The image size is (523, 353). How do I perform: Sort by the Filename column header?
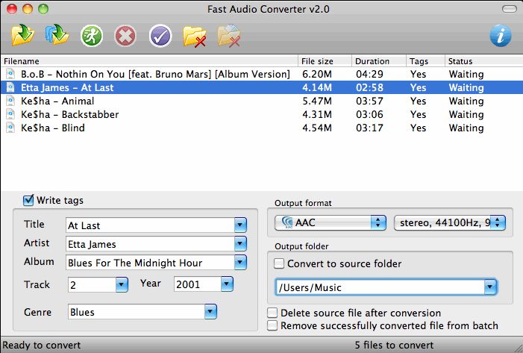[x=149, y=61]
